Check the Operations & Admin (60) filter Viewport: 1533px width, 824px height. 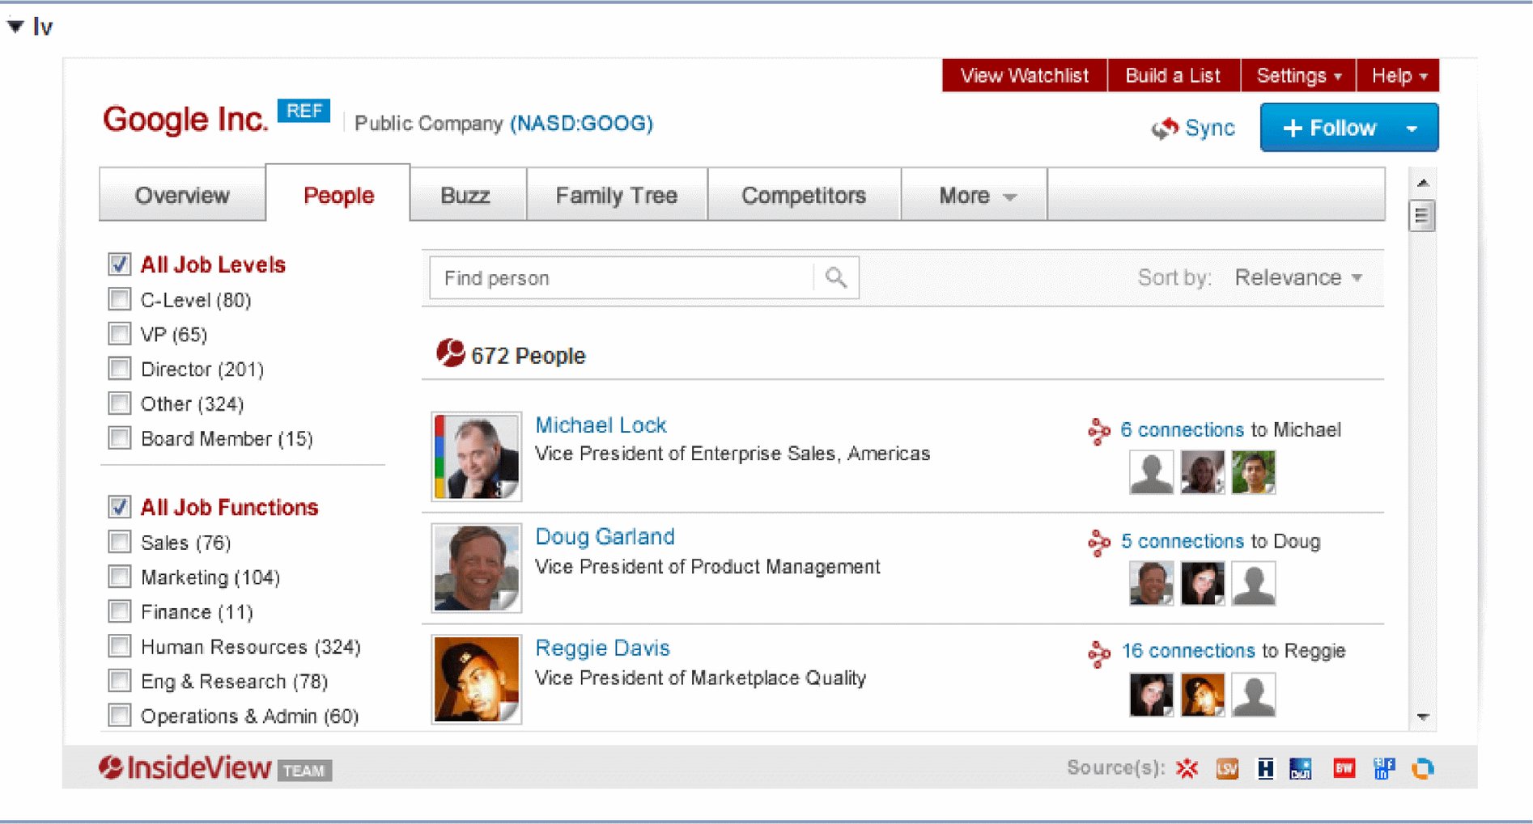tap(119, 716)
